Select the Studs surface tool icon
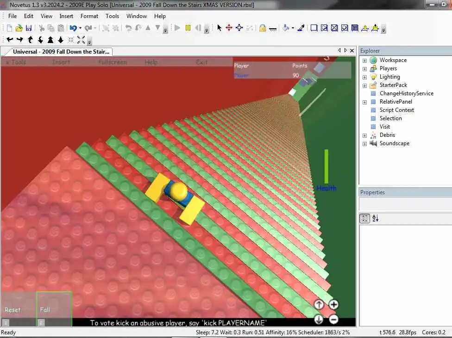Screen dimensions: 452x338 tap(345, 28)
